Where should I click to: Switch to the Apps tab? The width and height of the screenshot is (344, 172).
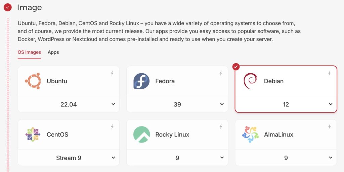pyautogui.click(x=53, y=52)
